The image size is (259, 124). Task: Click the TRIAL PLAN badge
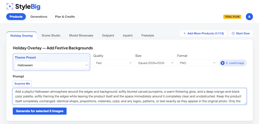tap(232, 17)
